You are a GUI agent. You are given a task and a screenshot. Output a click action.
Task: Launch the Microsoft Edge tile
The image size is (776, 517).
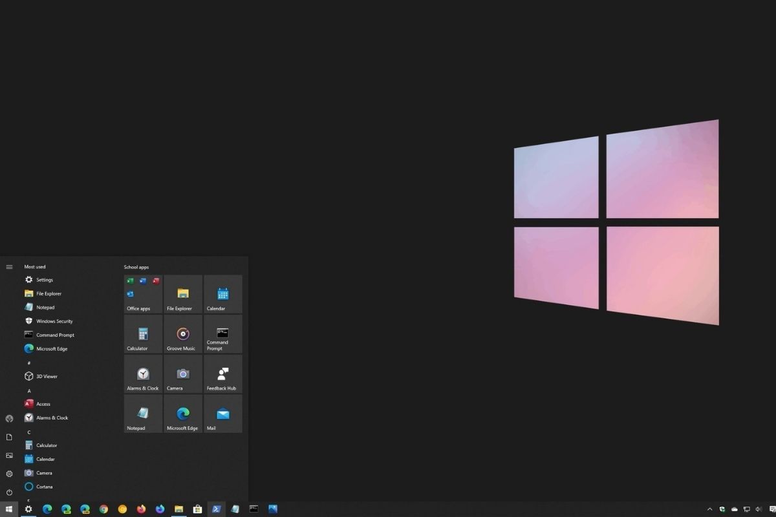pos(183,414)
